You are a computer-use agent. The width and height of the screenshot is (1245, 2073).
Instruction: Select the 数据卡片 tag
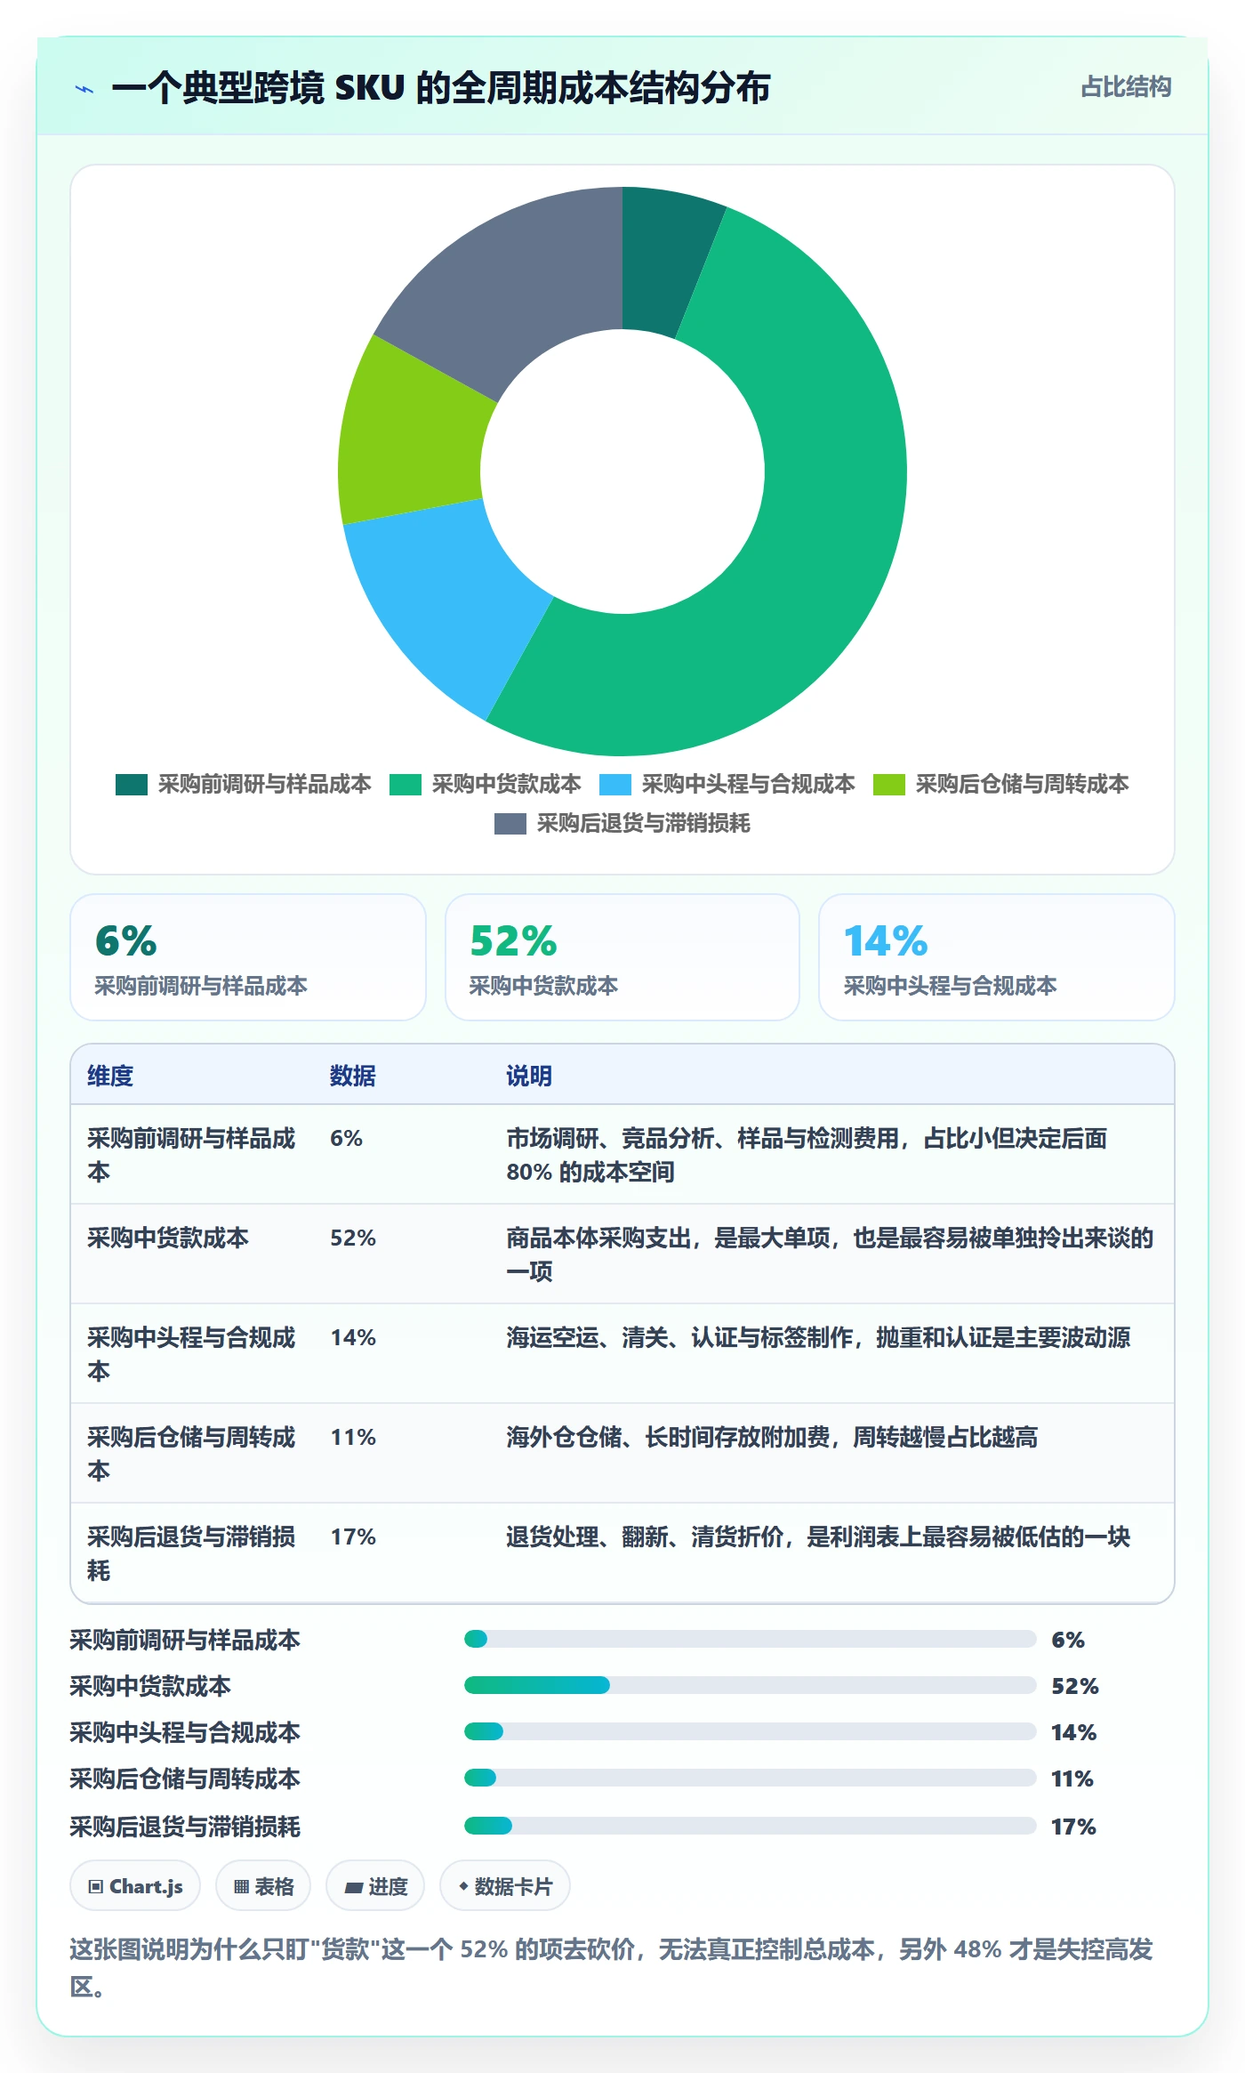click(505, 1885)
